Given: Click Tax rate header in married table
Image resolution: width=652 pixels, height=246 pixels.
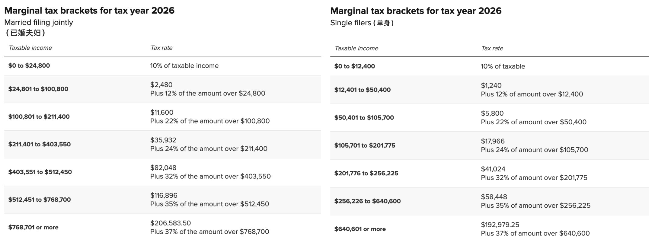Looking at the screenshot, I should click(x=161, y=48).
